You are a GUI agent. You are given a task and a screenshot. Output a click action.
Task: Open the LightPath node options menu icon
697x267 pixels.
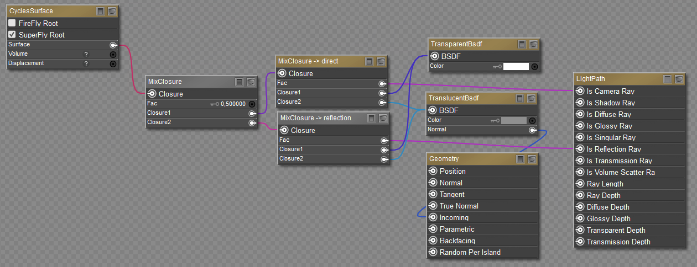click(x=667, y=79)
